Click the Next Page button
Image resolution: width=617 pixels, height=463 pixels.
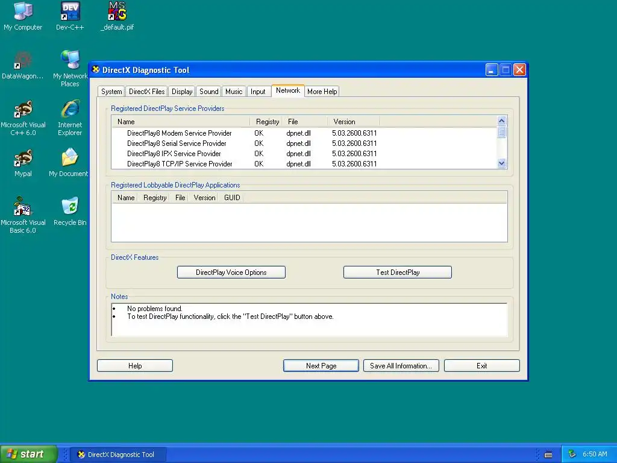(x=321, y=365)
